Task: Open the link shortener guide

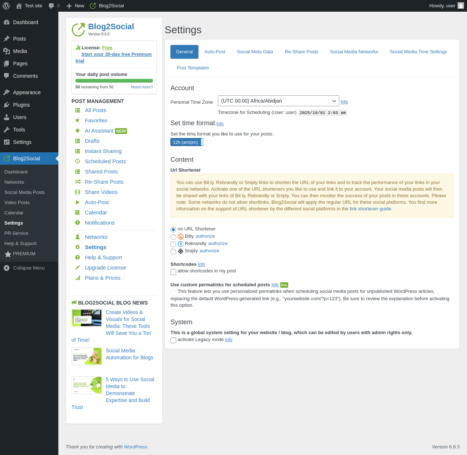Action: click(370, 209)
